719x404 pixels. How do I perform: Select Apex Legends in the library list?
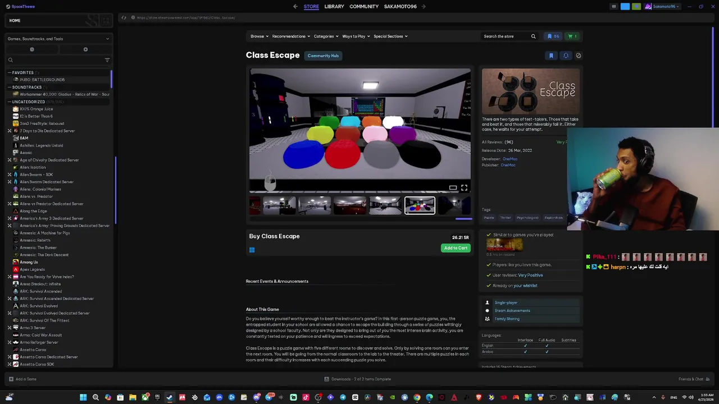coord(32,269)
